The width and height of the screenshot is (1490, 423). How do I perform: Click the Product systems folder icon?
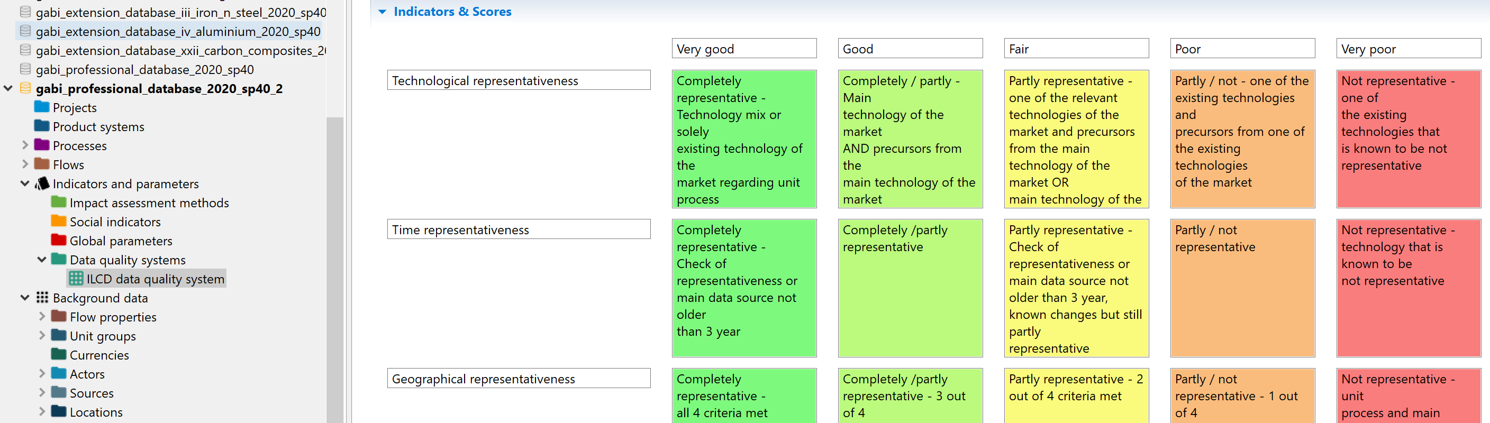pos(42,126)
